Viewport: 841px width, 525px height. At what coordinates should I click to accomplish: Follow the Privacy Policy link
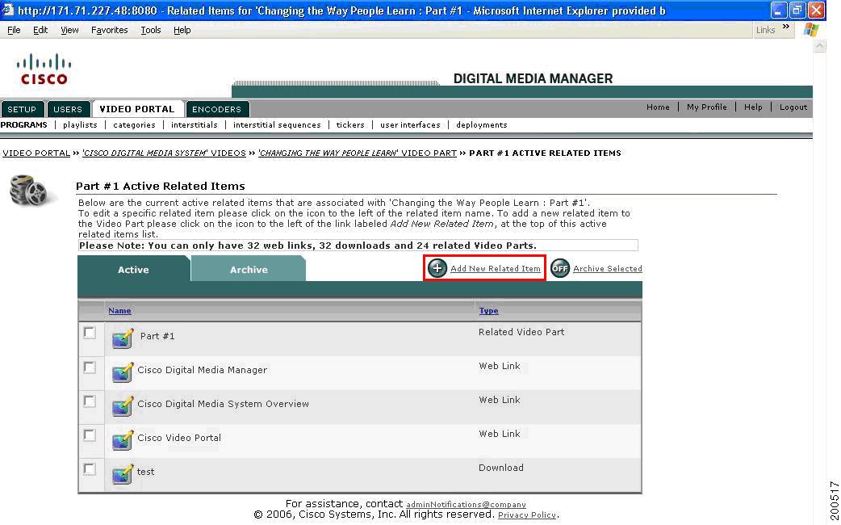pyautogui.click(x=526, y=514)
